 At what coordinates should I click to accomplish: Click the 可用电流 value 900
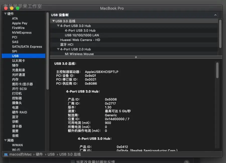pos(108,123)
